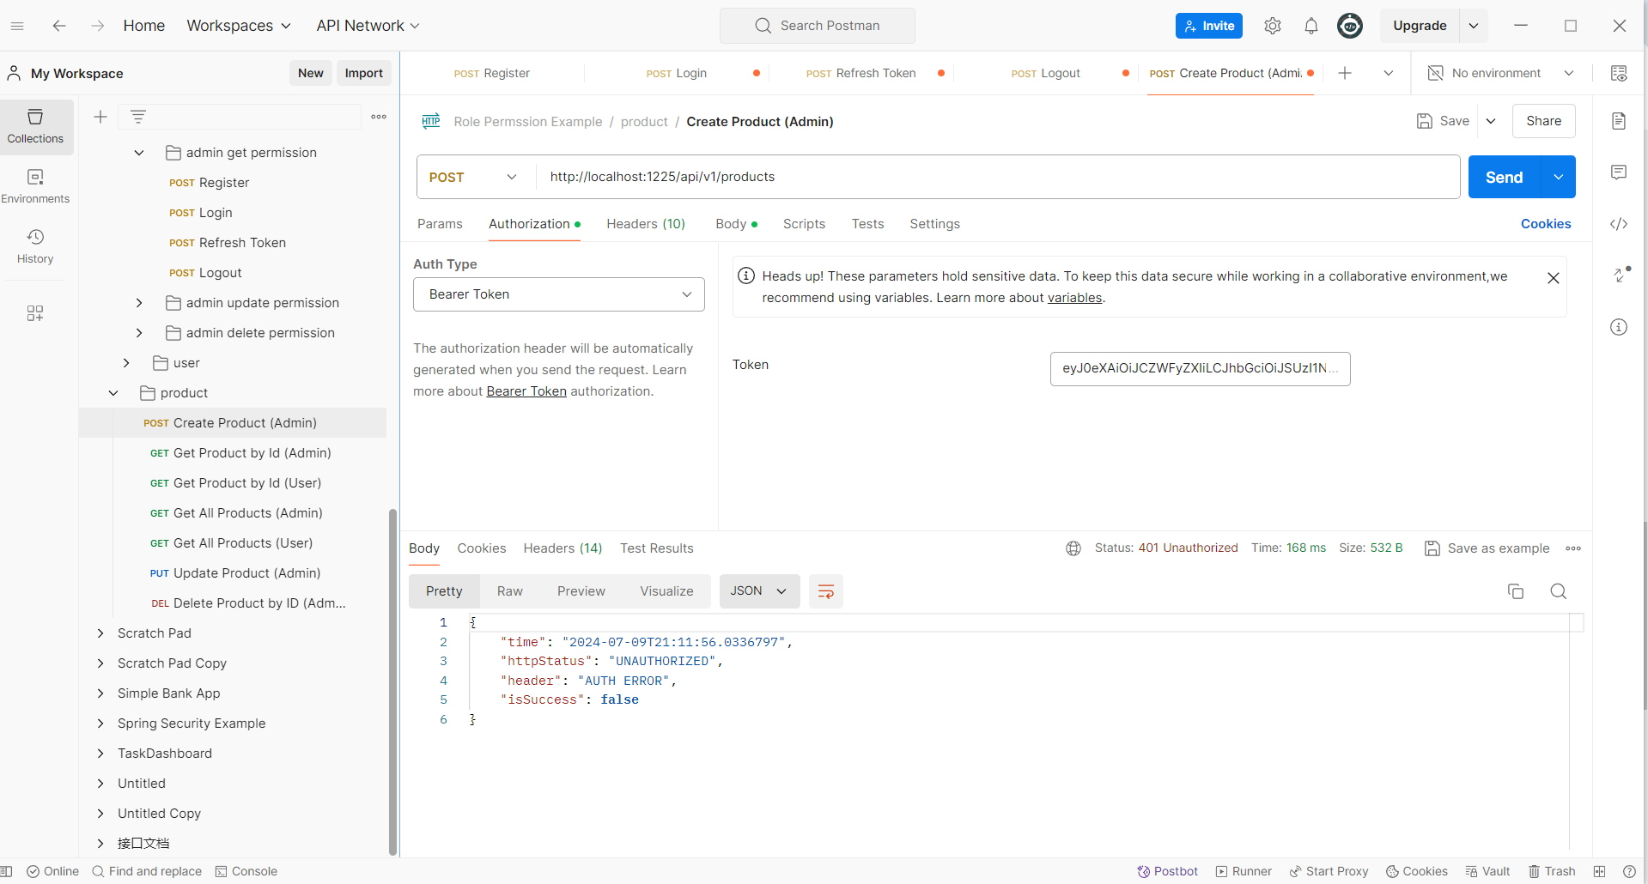Click the Invite button
This screenshot has width=1648, height=884.
(1209, 26)
